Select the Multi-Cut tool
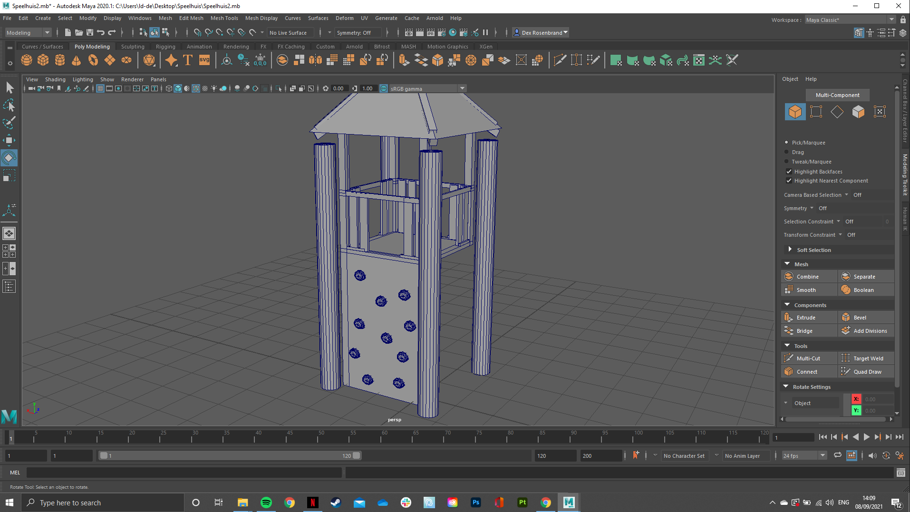910x512 pixels. coord(808,358)
